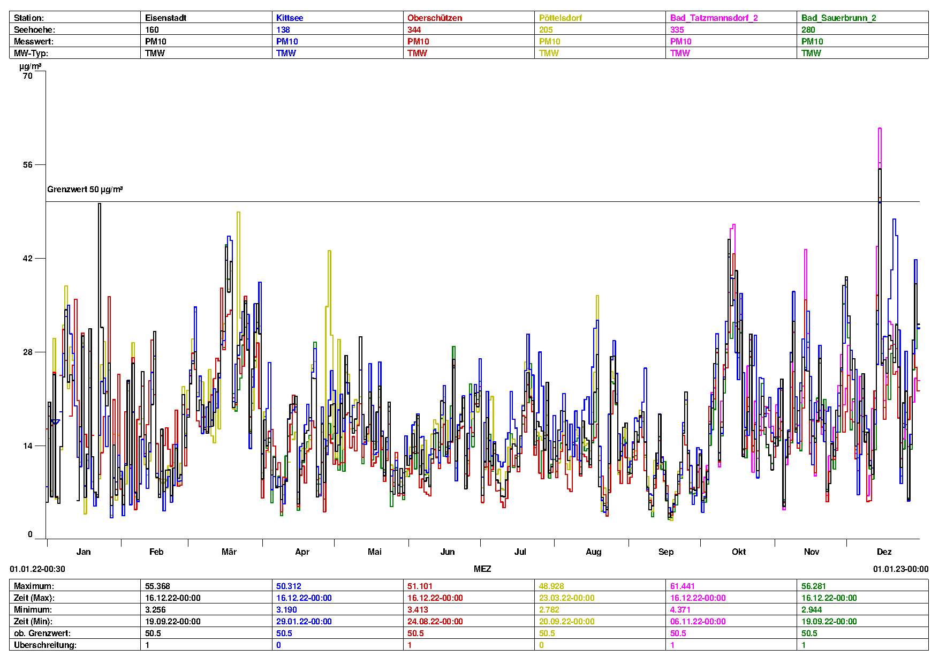
Task: Click the Bad_Tatzmannsdorf_2 station header
Action: pyautogui.click(x=714, y=18)
